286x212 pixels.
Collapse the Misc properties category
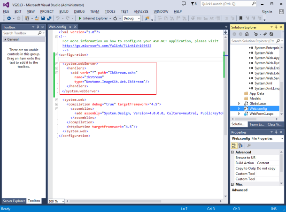coord(232,184)
